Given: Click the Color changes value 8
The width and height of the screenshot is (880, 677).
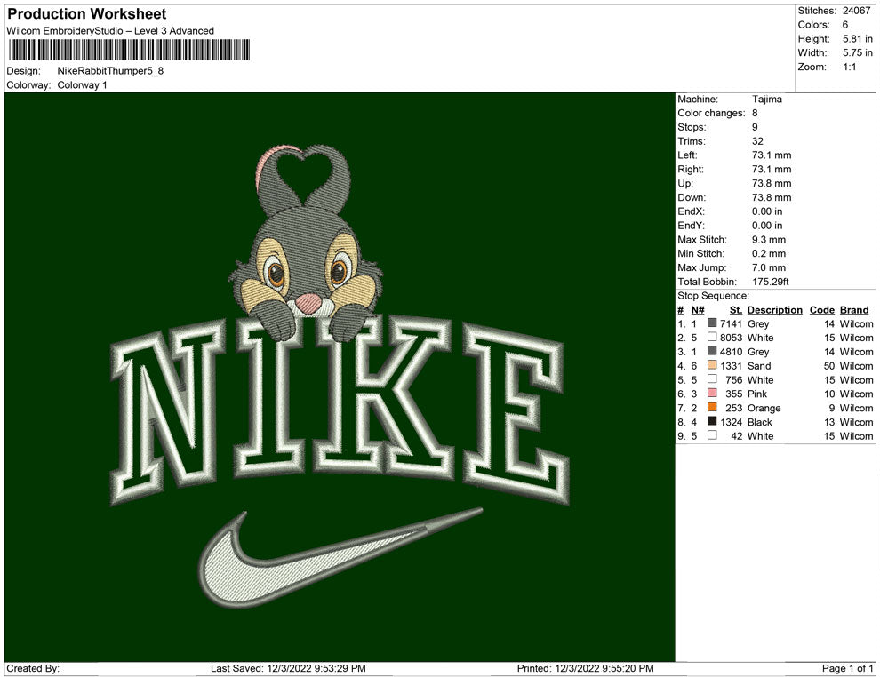Looking at the screenshot, I should 755,113.
